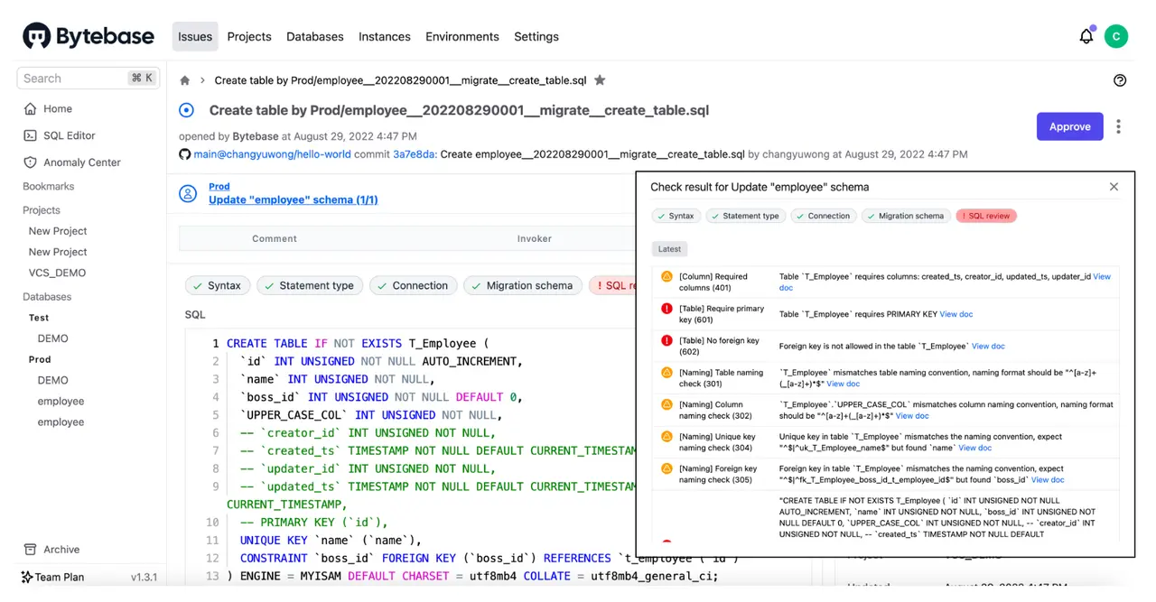
Task: Expand the Prod database group
Action: click(x=42, y=359)
